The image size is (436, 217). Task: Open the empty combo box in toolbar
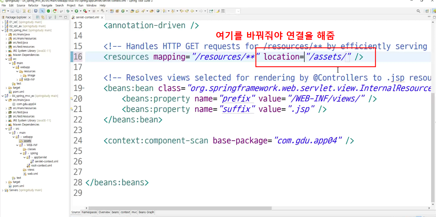(x=233, y=11)
